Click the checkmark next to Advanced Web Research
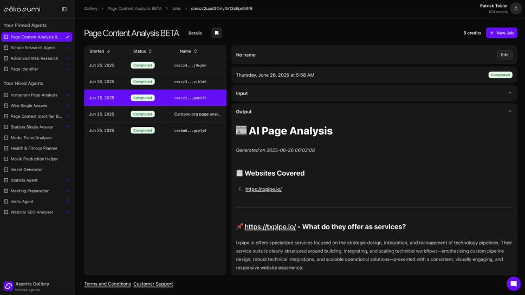This screenshot has height=295, width=525. click(67, 58)
